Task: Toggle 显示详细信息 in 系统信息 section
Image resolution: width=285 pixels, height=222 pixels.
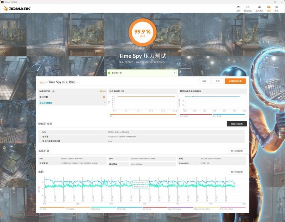Action: (x=236, y=151)
